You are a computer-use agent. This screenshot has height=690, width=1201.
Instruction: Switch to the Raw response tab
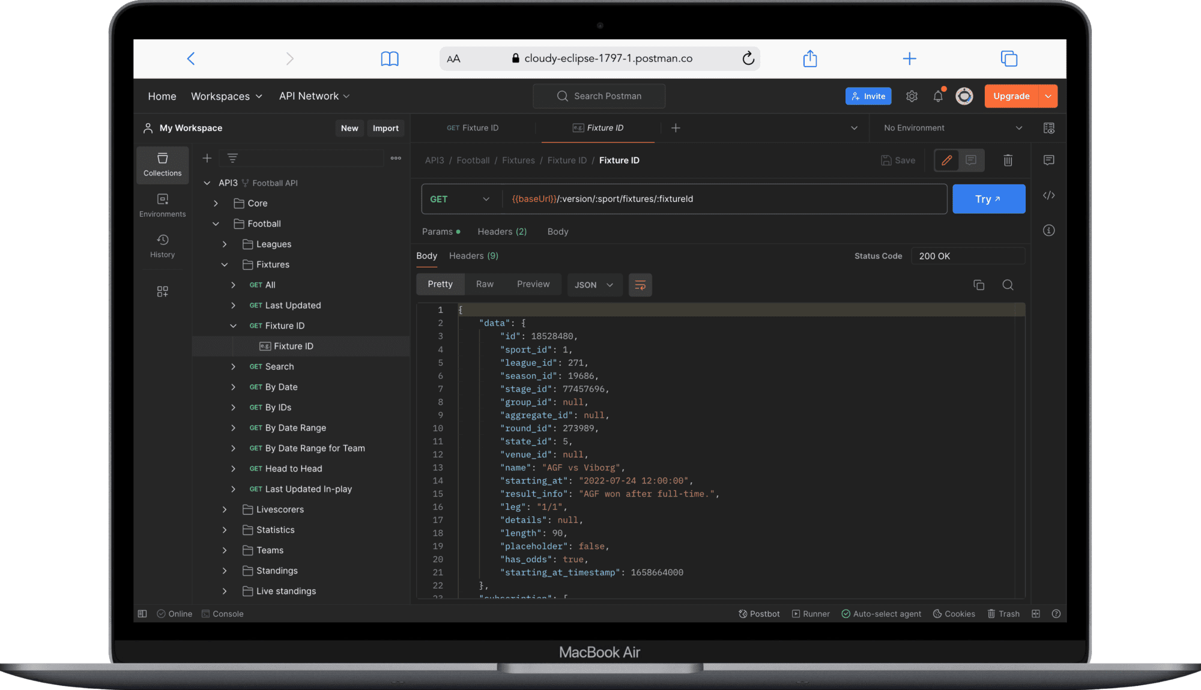pos(484,283)
